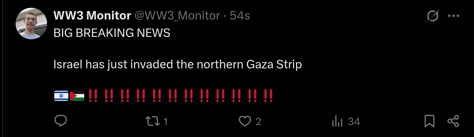Click the sentence about northern Gaza Strip
The width and height of the screenshot is (474, 137).
tap(178, 65)
